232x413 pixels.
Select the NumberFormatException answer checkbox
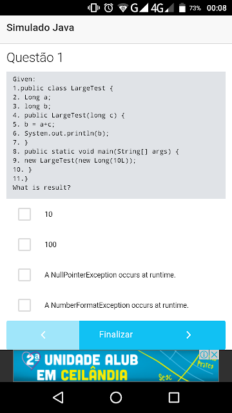24,305
